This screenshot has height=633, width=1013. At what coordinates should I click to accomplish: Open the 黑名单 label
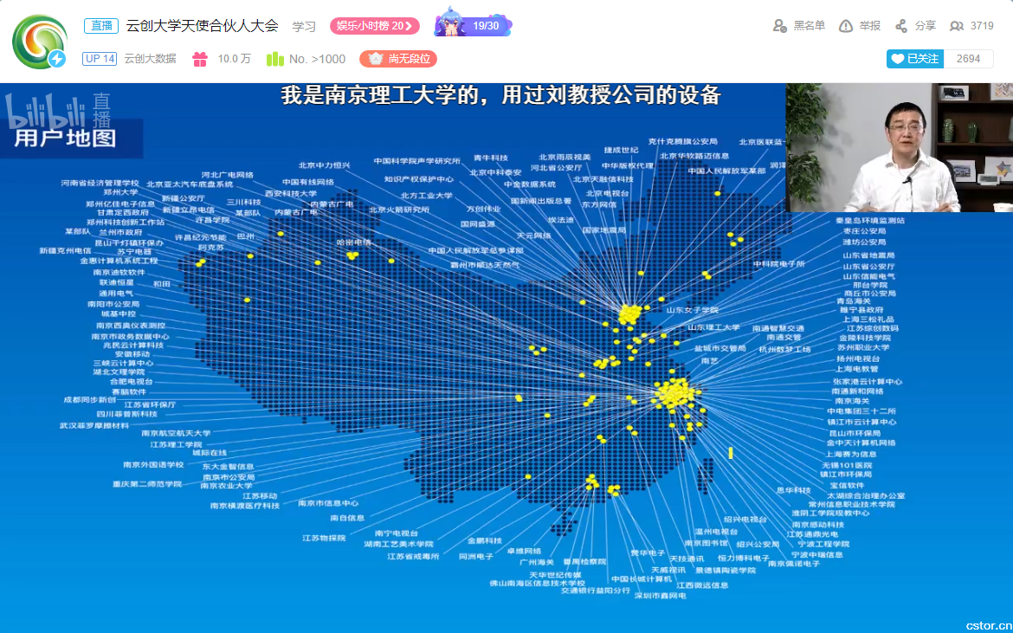(810, 26)
